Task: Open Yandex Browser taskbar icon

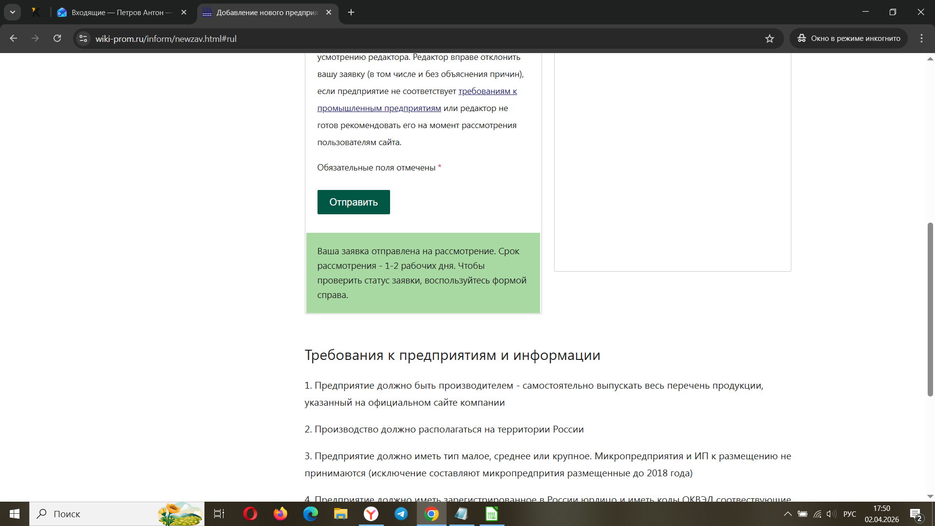Action: pyautogui.click(x=371, y=514)
